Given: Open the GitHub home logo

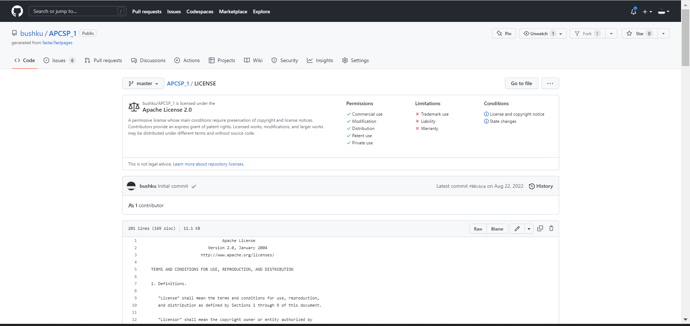Looking at the screenshot, I should [x=17, y=11].
